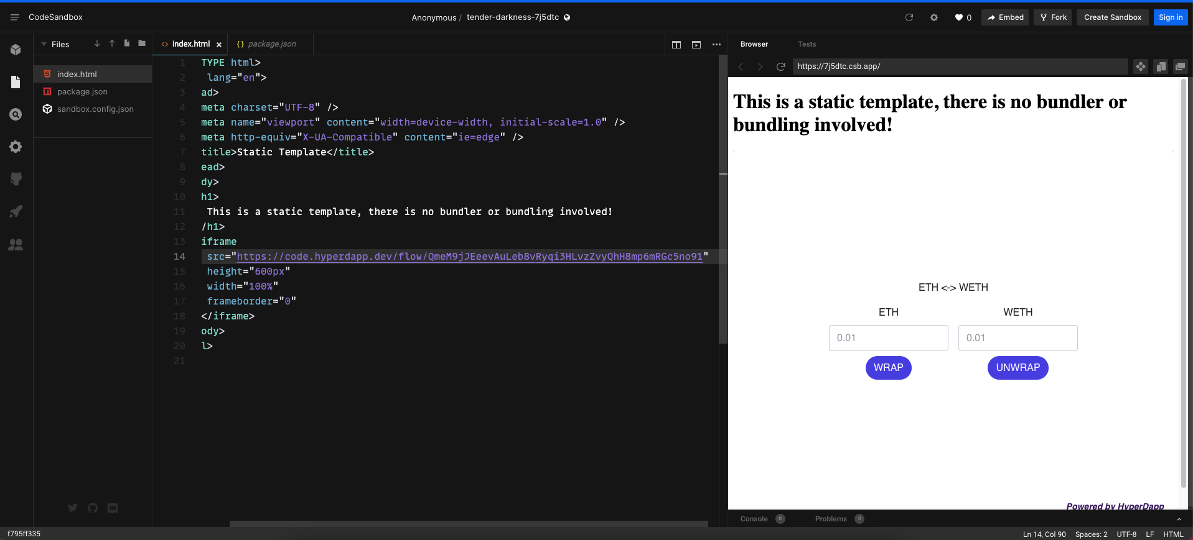Screen dimensions: 1193x540
Task: Click Create Sandbox button
Action: pos(1113,17)
